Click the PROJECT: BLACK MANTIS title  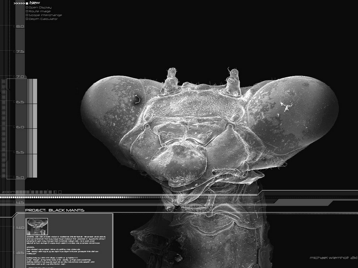55,210
